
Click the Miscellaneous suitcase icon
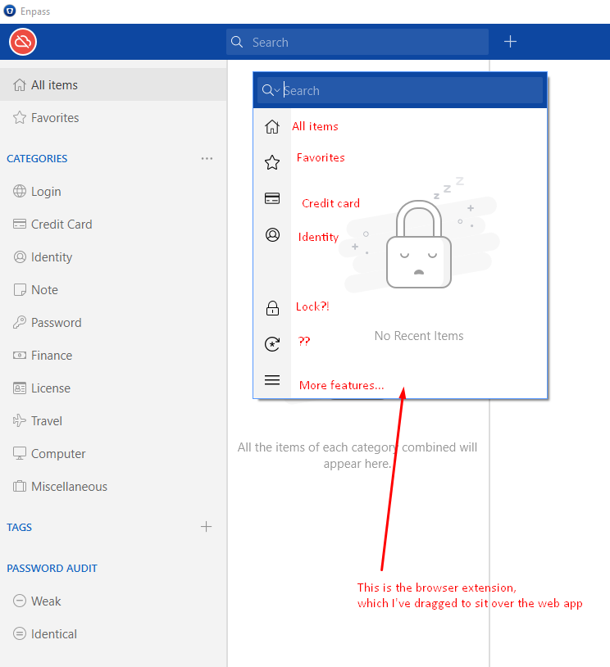(19, 486)
